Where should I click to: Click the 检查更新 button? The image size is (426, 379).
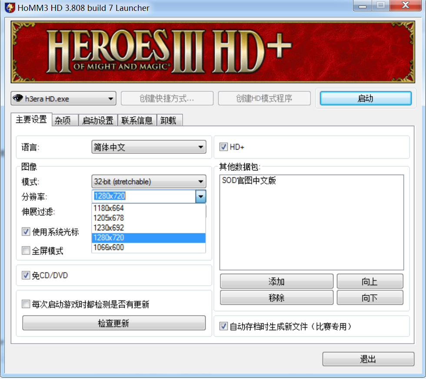[114, 323]
